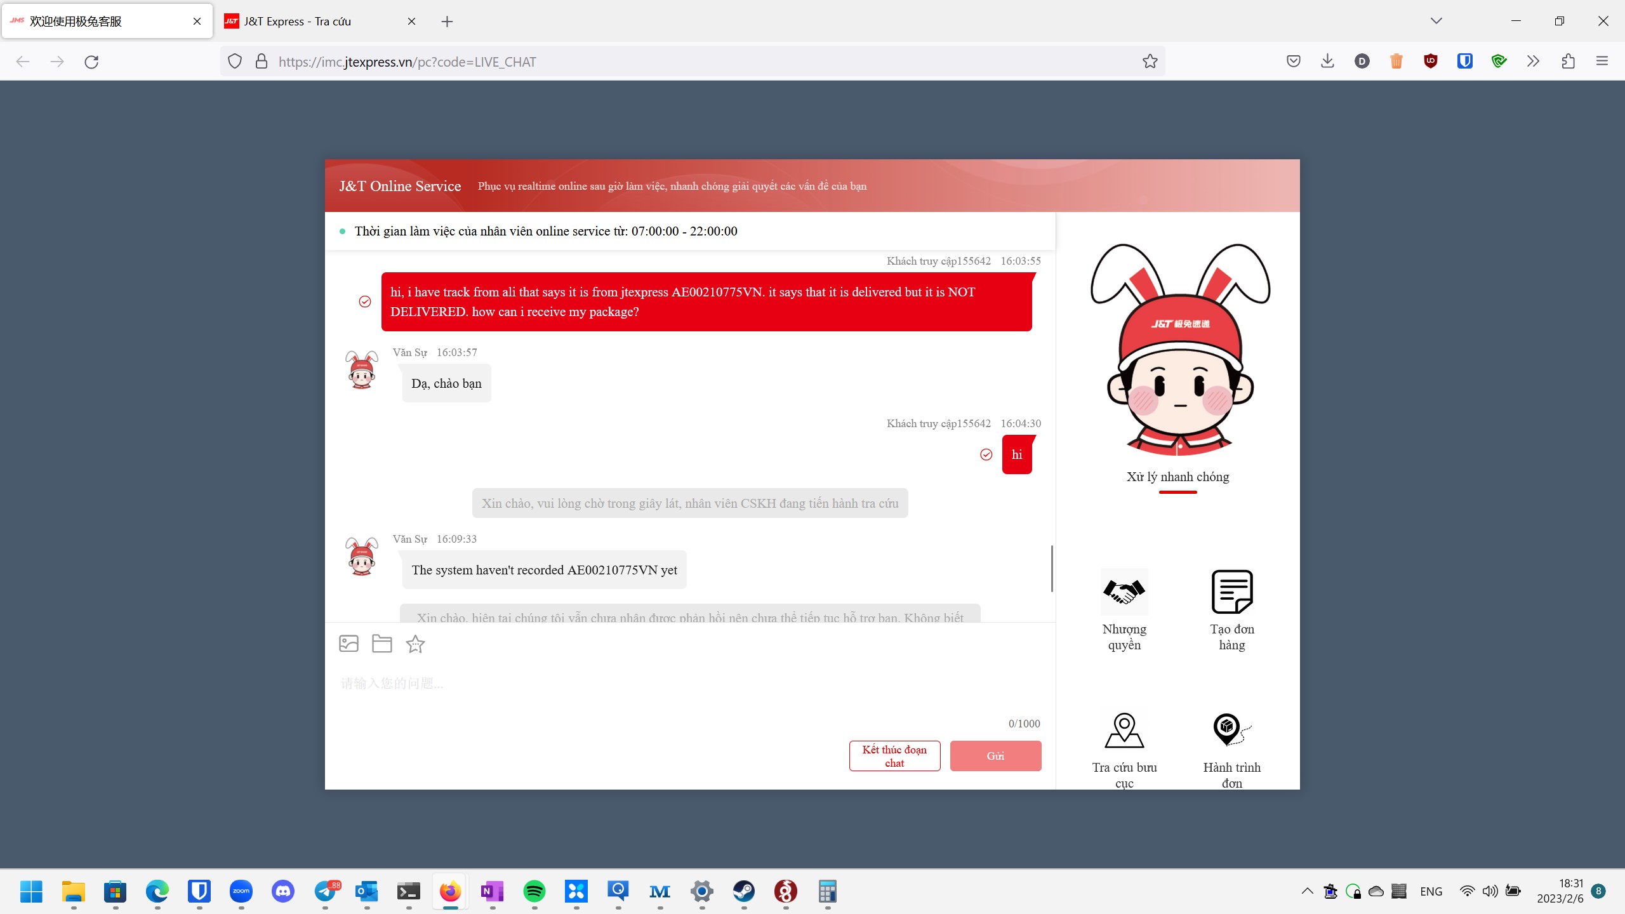Screen dimensions: 1625x914
Task: Open Spotify from the taskbar
Action: click(534, 892)
